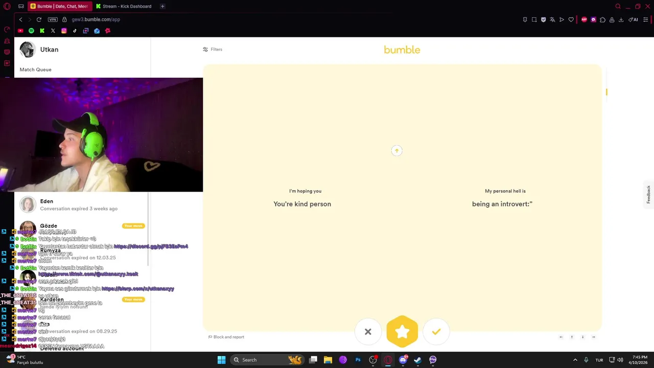The height and width of the screenshot is (368, 654).
Task: Tap the up arrow circle on profile card
Action: 396,150
